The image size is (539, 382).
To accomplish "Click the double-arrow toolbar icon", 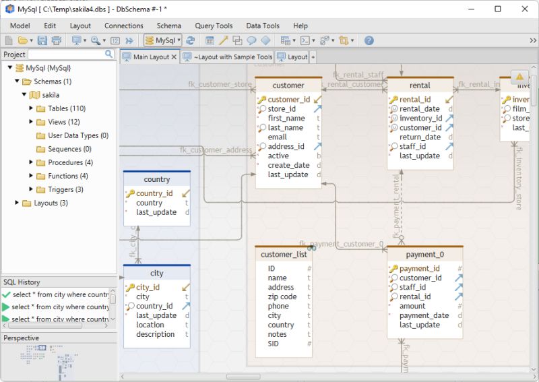I will point(129,40).
